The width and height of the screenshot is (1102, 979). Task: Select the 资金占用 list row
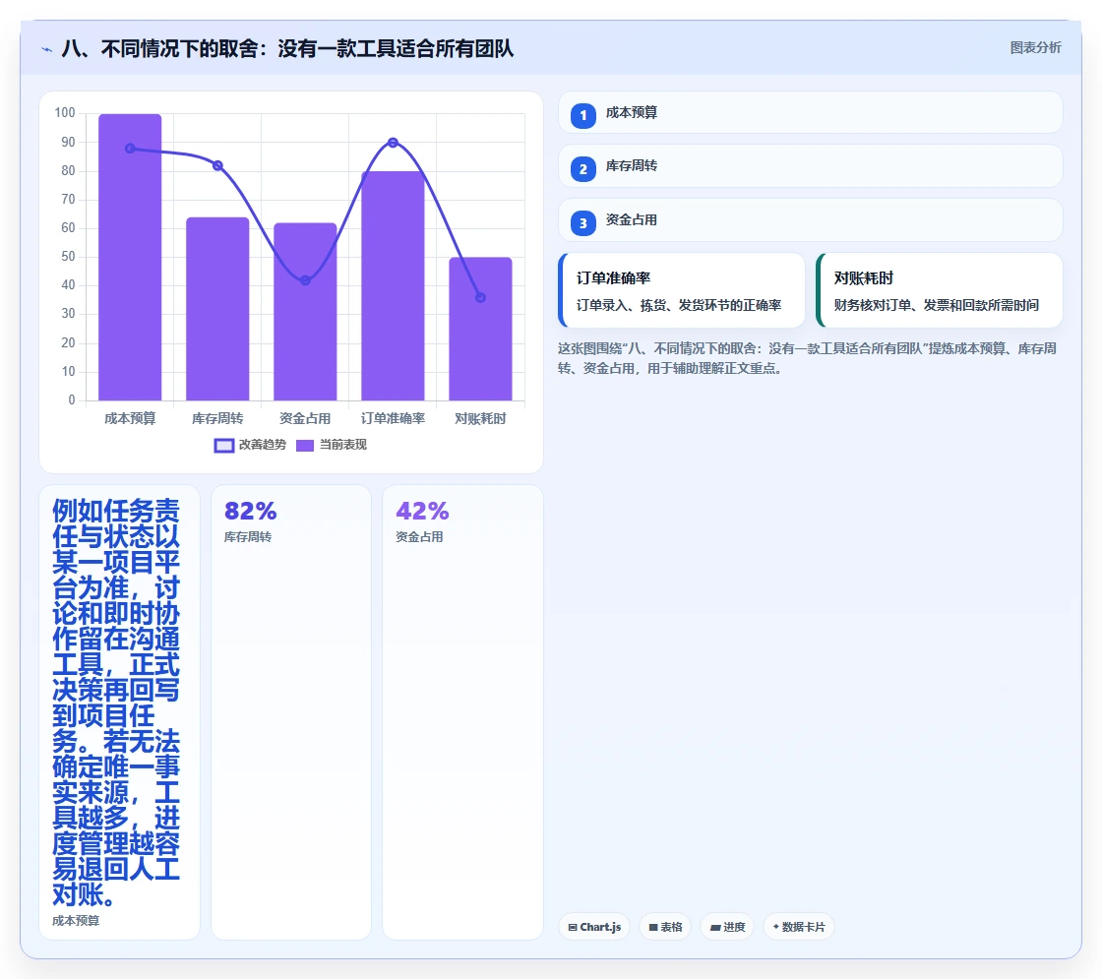[811, 220]
